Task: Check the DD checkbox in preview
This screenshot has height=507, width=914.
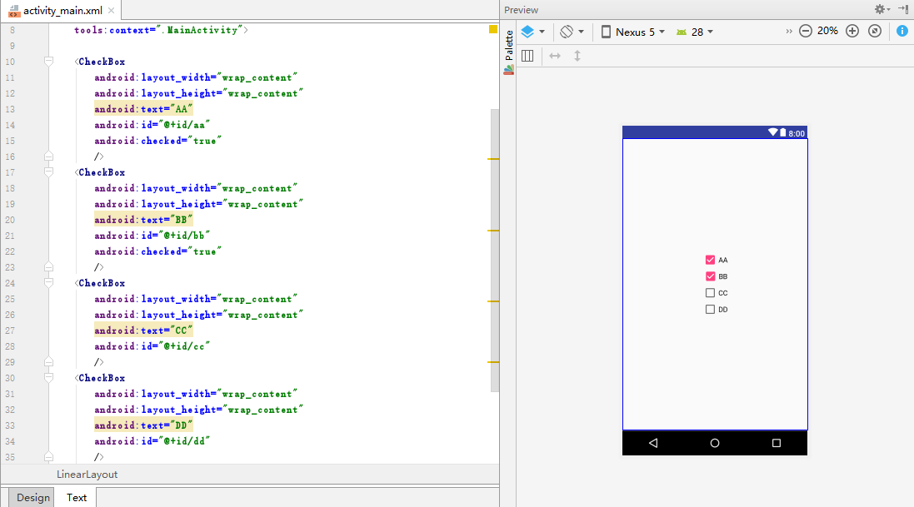Action: coord(710,310)
